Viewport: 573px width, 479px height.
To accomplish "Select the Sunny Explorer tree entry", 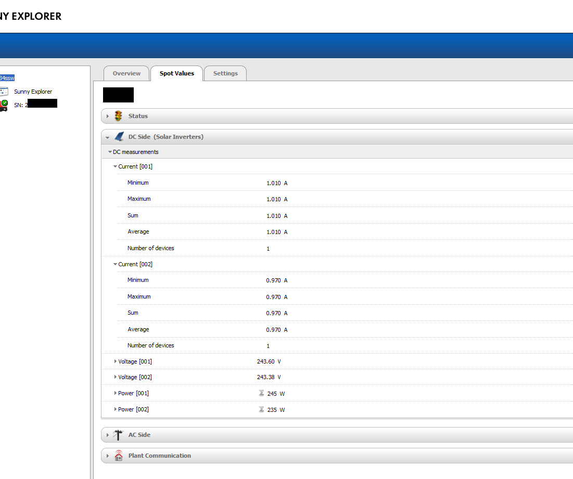I will pos(33,92).
